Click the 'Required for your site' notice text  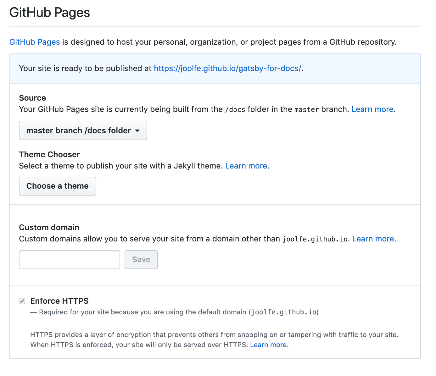(175, 312)
